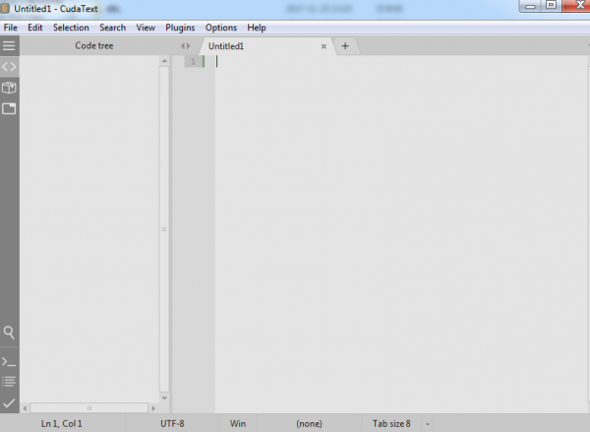590x432 pixels.
Task: Open the File menu
Action: tap(10, 28)
